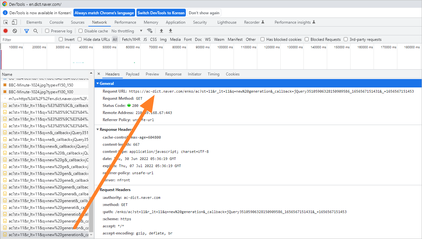The width and height of the screenshot is (422, 239).
Task: Switch to the Elements panel tab
Action: 34,22
